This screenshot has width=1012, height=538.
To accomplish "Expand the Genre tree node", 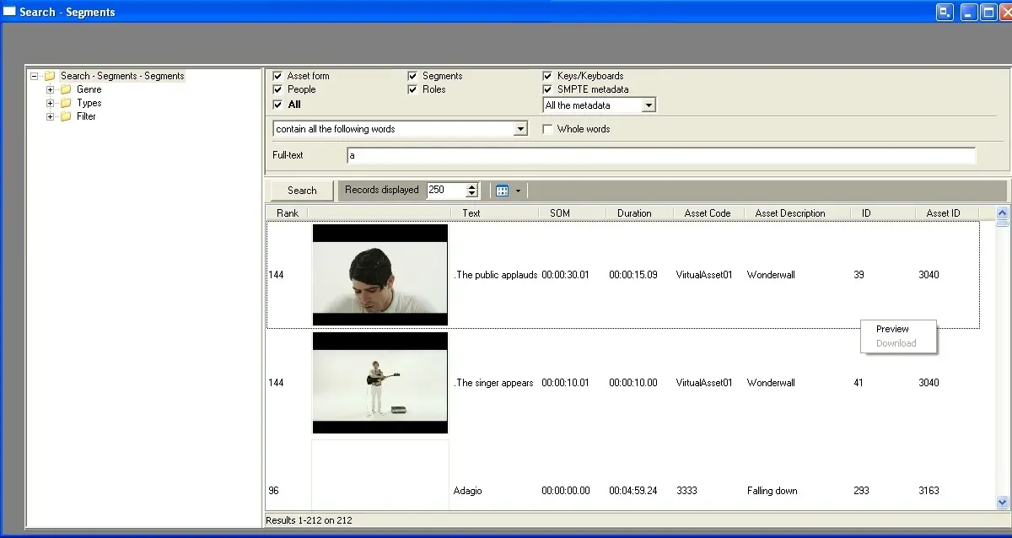I will point(51,89).
